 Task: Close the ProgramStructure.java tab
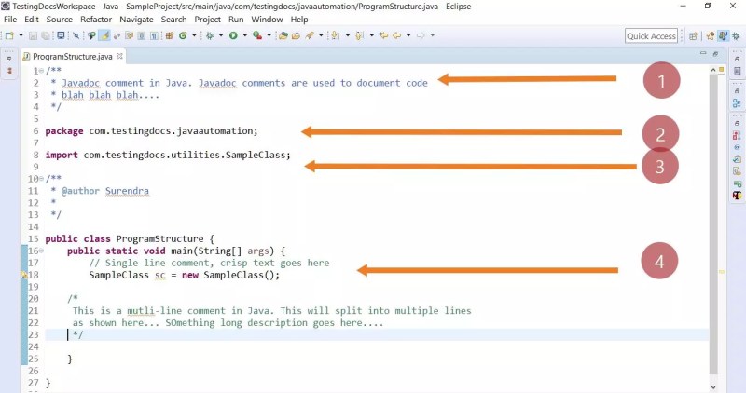[x=119, y=56]
